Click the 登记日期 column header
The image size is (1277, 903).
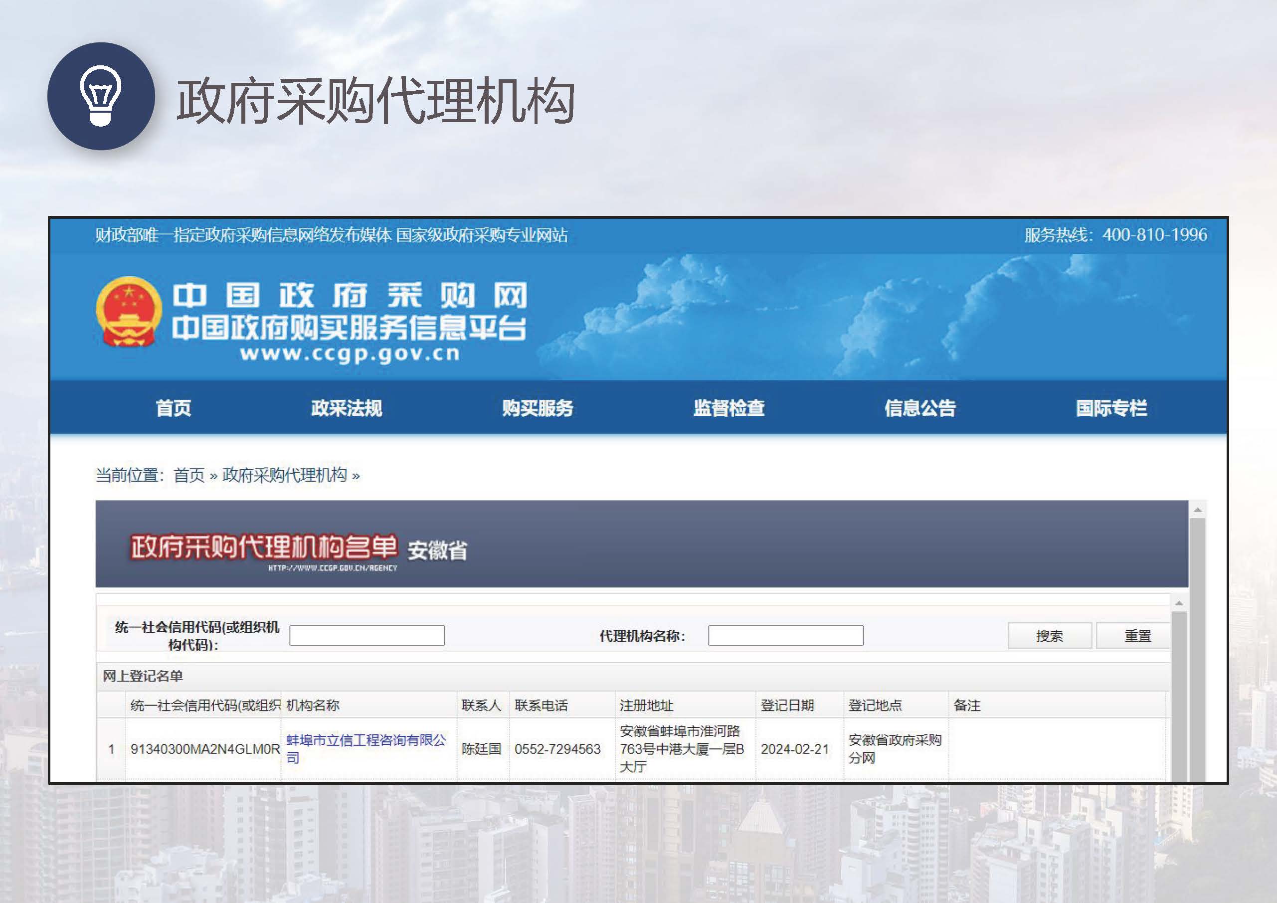click(787, 706)
